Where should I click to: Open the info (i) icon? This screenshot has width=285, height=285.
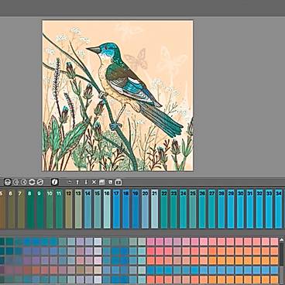coord(55,182)
